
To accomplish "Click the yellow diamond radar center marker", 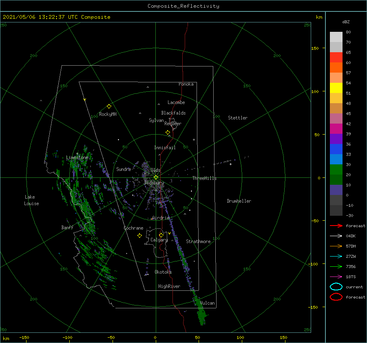I will 156,177.
